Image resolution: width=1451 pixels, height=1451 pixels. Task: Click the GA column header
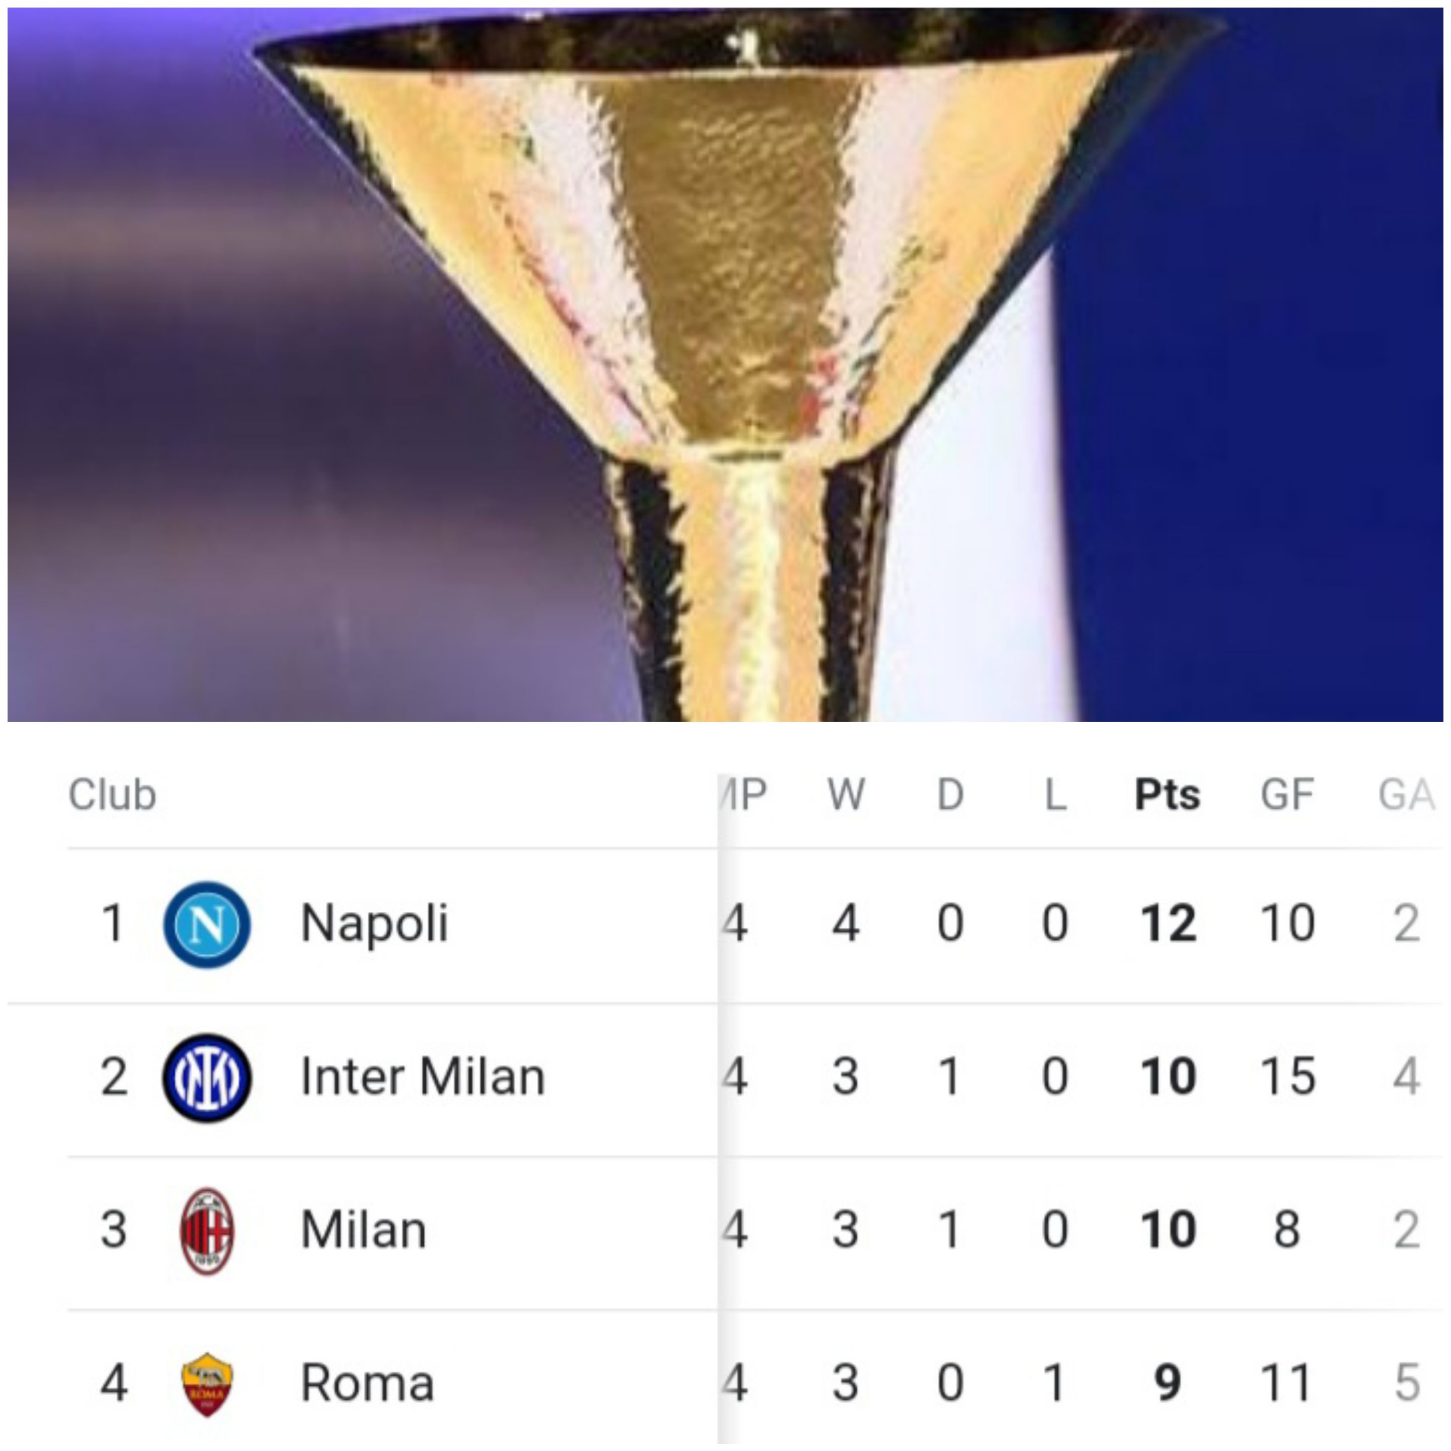tap(1407, 794)
